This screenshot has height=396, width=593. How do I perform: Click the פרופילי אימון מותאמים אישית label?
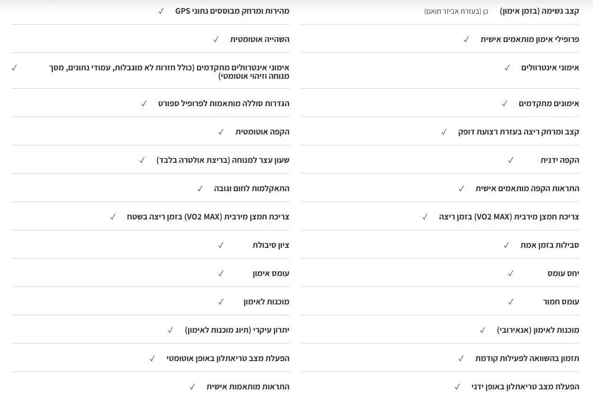[530, 39]
